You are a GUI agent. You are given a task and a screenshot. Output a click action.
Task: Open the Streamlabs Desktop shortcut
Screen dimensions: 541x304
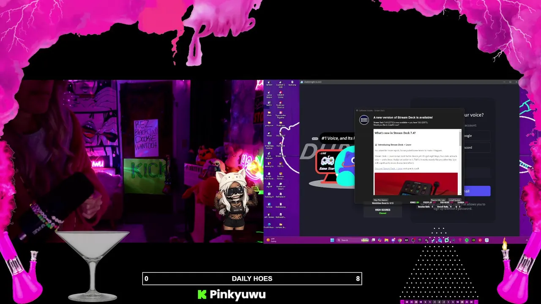tap(269, 145)
